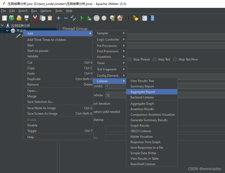This screenshot has width=225, height=173.
Task: Click the Cut scissors icon
Action: [x=35, y=18]
